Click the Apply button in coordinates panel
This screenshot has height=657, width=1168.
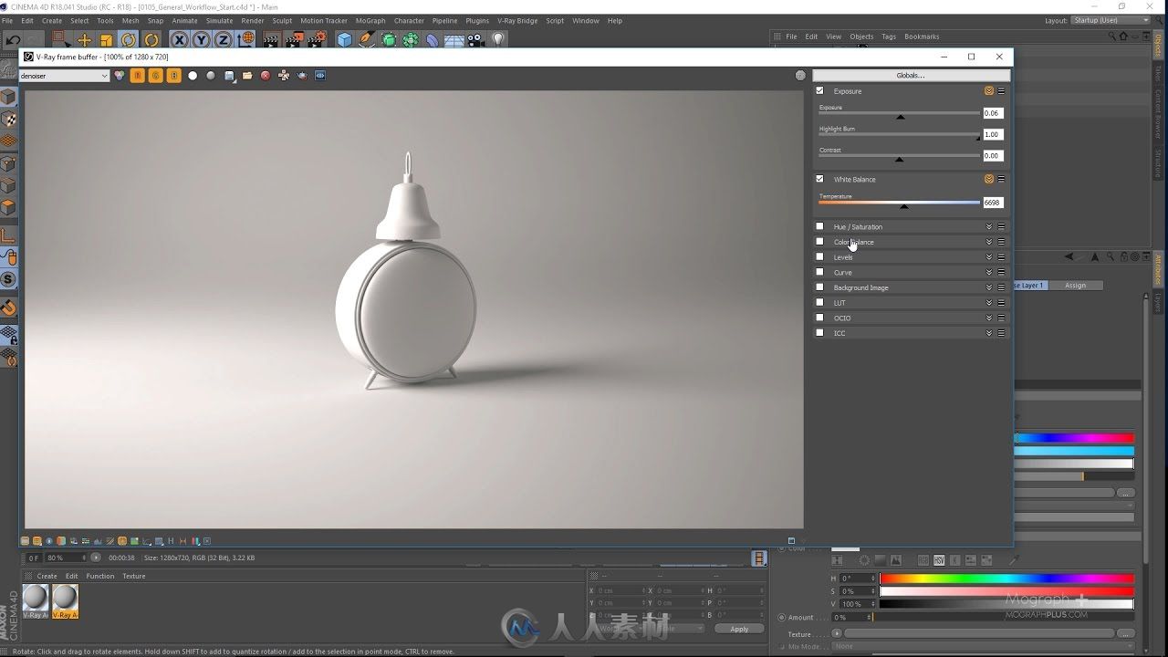click(739, 629)
